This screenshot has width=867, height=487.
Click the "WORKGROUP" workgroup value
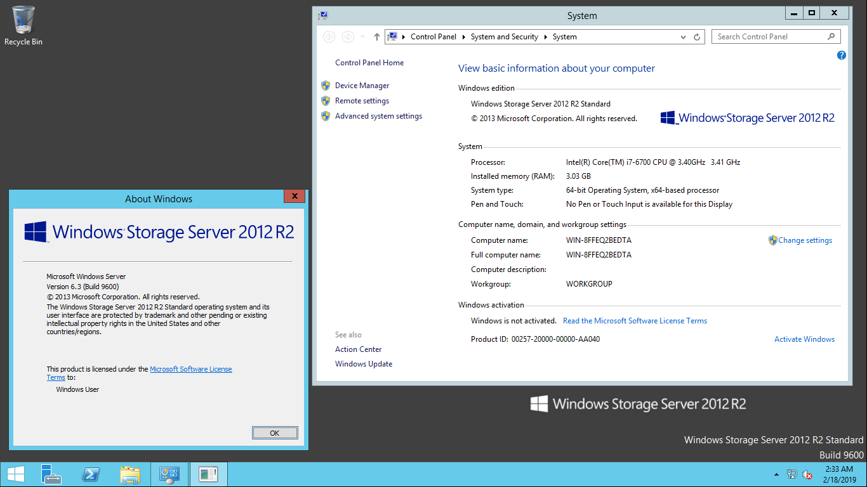[x=589, y=284]
